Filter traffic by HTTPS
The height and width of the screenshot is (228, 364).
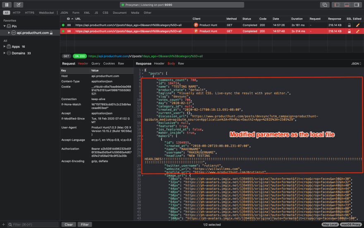pyautogui.click(x=29, y=12)
